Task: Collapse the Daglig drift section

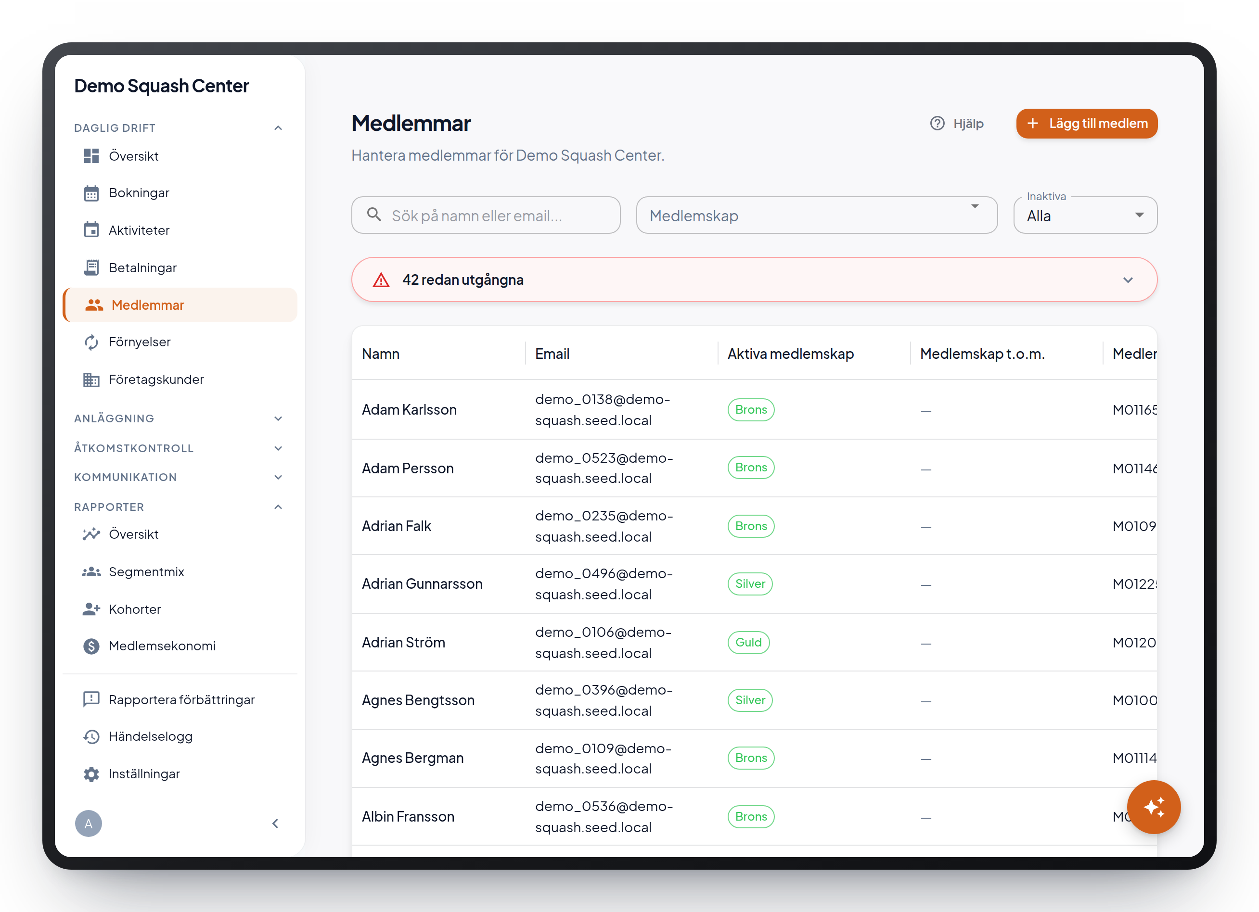Action: pyautogui.click(x=278, y=128)
